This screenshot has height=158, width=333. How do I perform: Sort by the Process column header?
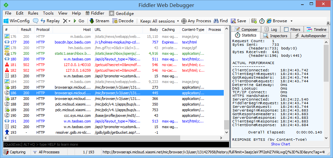(x=215, y=30)
